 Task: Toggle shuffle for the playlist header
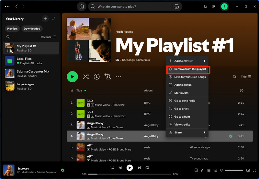tap(86, 77)
